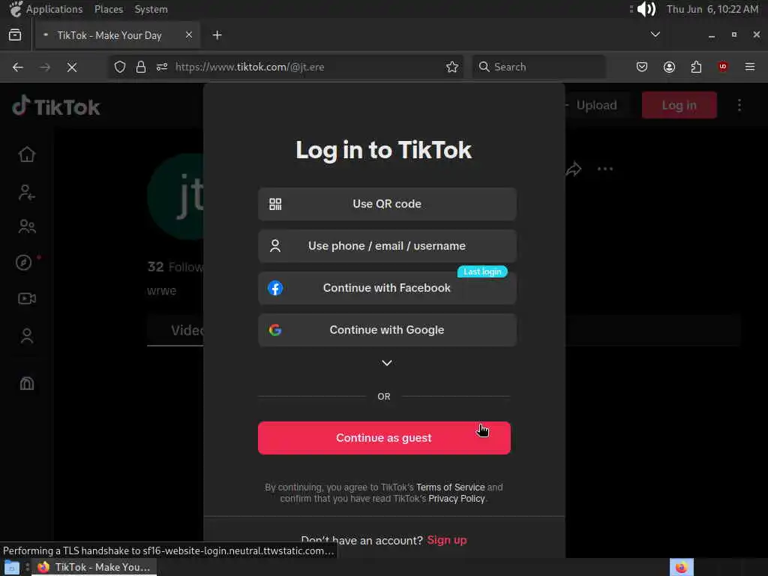The width and height of the screenshot is (768, 576).
Task: Open Terms of Service link
Action: 450,487
